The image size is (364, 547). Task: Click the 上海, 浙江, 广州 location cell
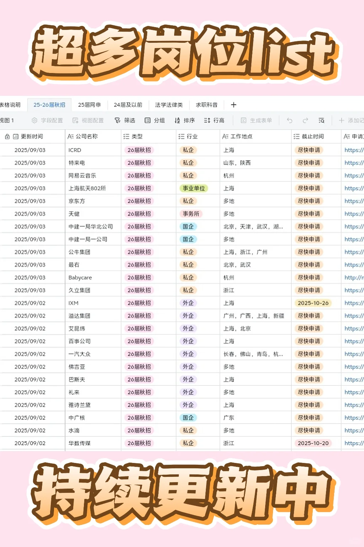tap(256, 252)
